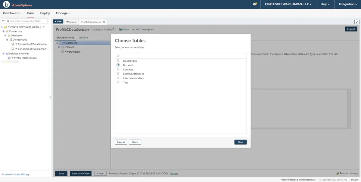
Task: Enable the BizcardTags table checkbox
Action: click(118, 60)
